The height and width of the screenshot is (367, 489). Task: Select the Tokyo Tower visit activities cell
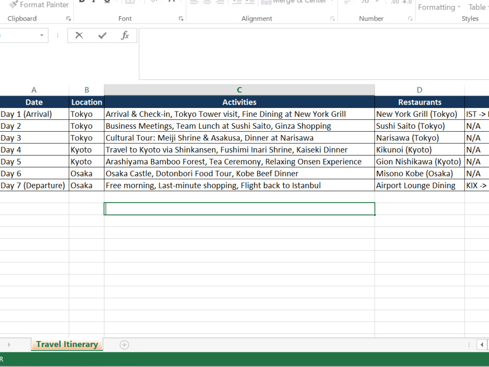(x=239, y=114)
